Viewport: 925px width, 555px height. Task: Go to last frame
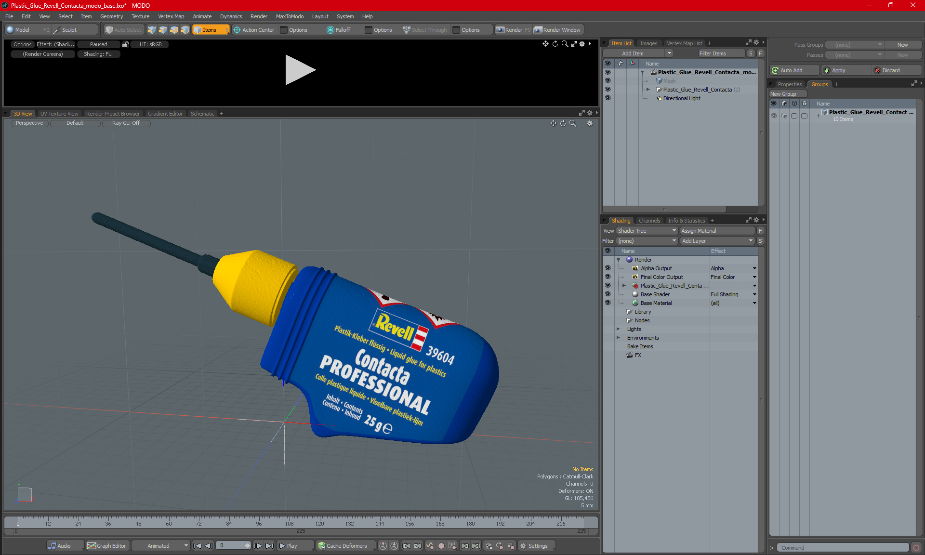coord(270,546)
